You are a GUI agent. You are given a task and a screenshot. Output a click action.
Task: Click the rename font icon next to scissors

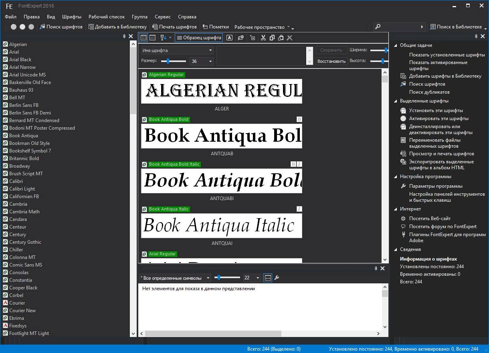point(252,38)
